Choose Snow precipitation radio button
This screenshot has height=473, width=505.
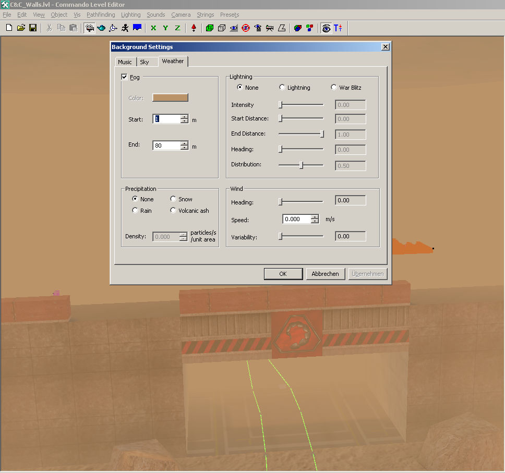(x=173, y=199)
